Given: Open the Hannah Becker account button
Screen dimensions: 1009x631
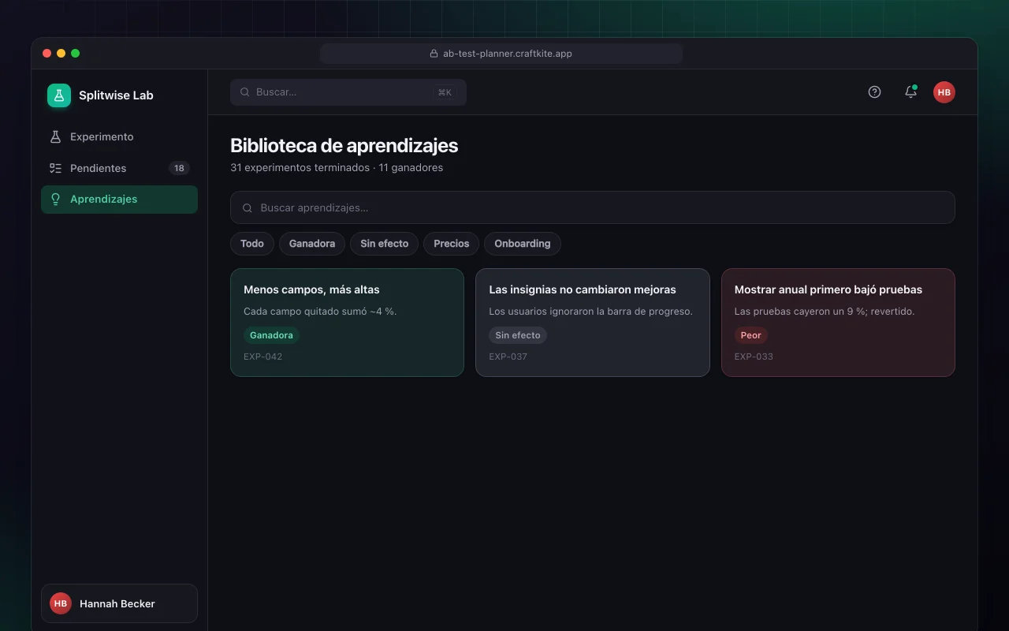Looking at the screenshot, I should point(119,603).
